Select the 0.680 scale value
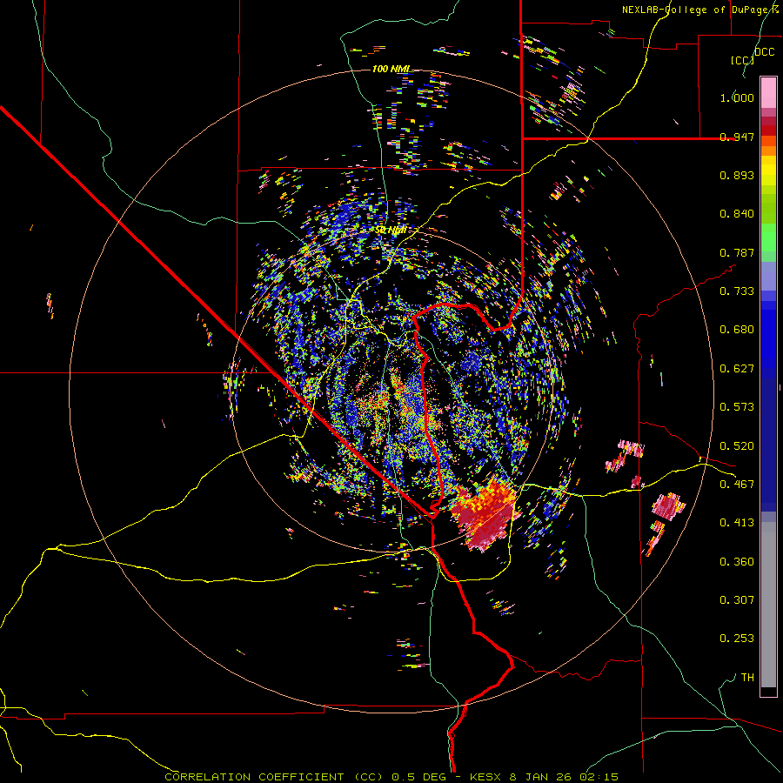783x783 pixels. coord(737,330)
